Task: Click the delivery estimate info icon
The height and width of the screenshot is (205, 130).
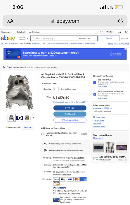Action: 68,167
